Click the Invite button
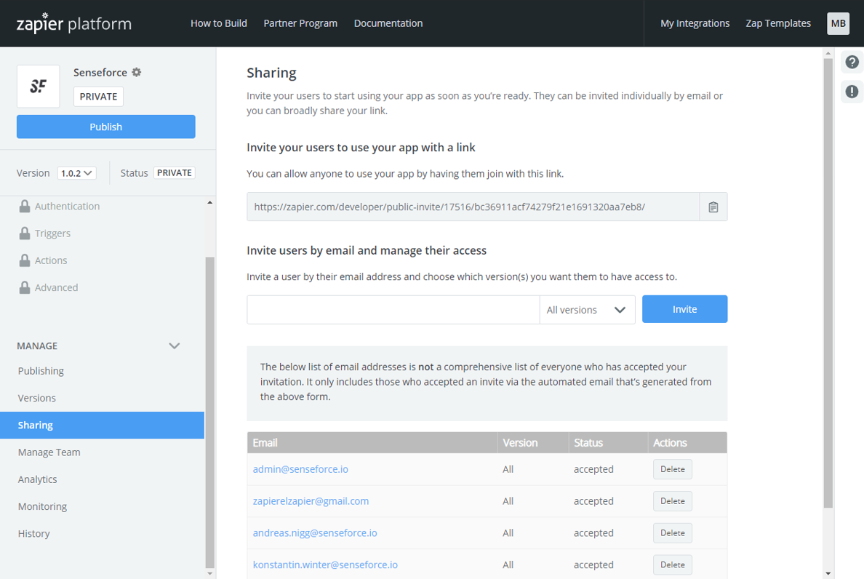The width and height of the screenshot is (864, 579). click(684, 309)
